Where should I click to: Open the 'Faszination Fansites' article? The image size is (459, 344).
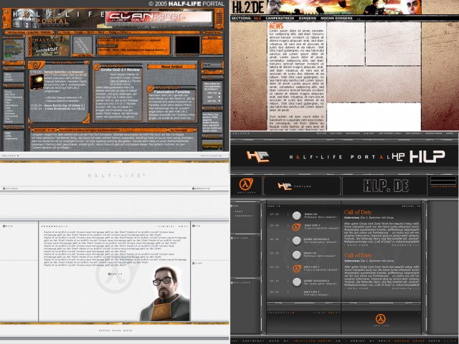[x=172, y=92]
